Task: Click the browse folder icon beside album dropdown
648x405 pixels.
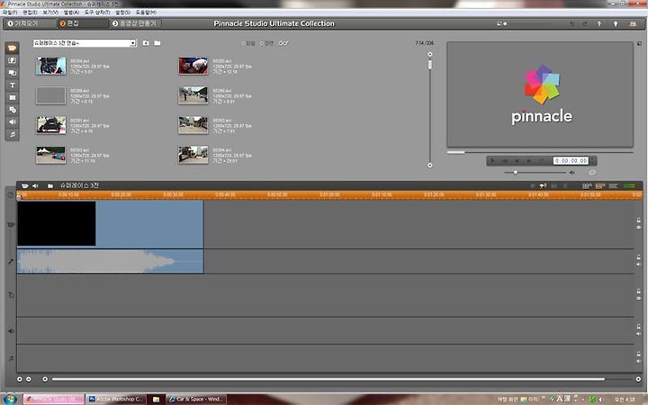Action: tap(157, 43)
